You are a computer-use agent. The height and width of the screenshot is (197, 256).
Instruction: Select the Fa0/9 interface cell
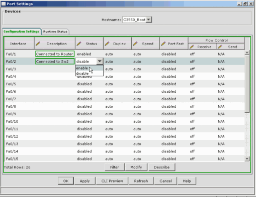coord(19,114)
